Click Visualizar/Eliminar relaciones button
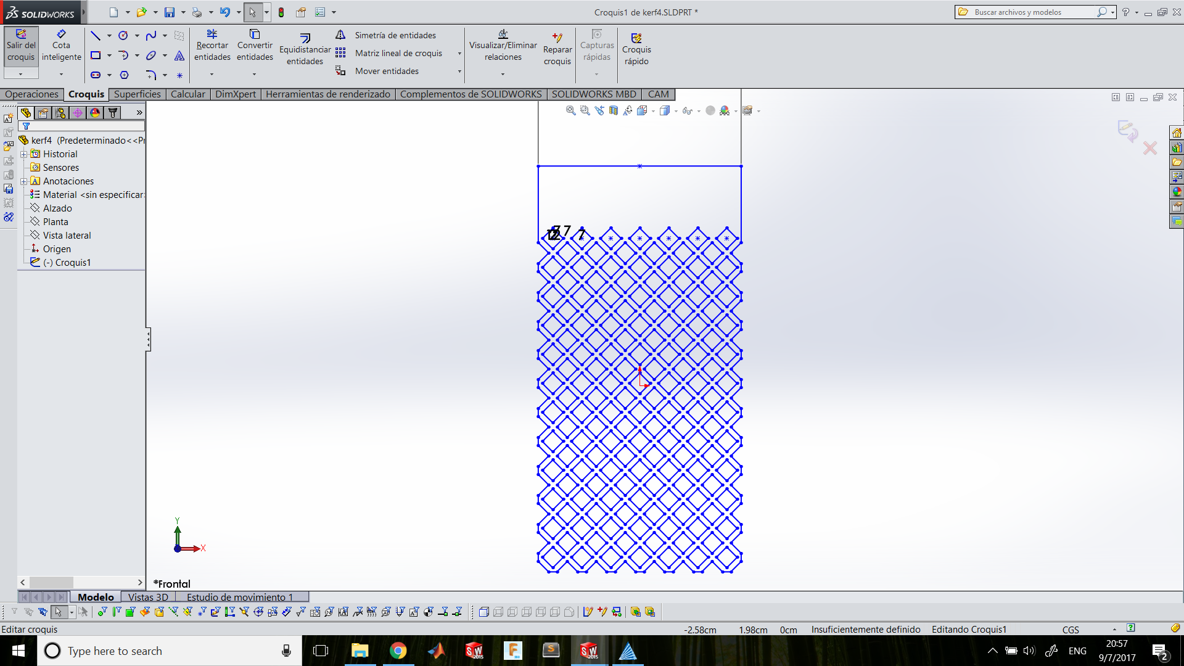The image size is (1184, 666). pos(503,46)
